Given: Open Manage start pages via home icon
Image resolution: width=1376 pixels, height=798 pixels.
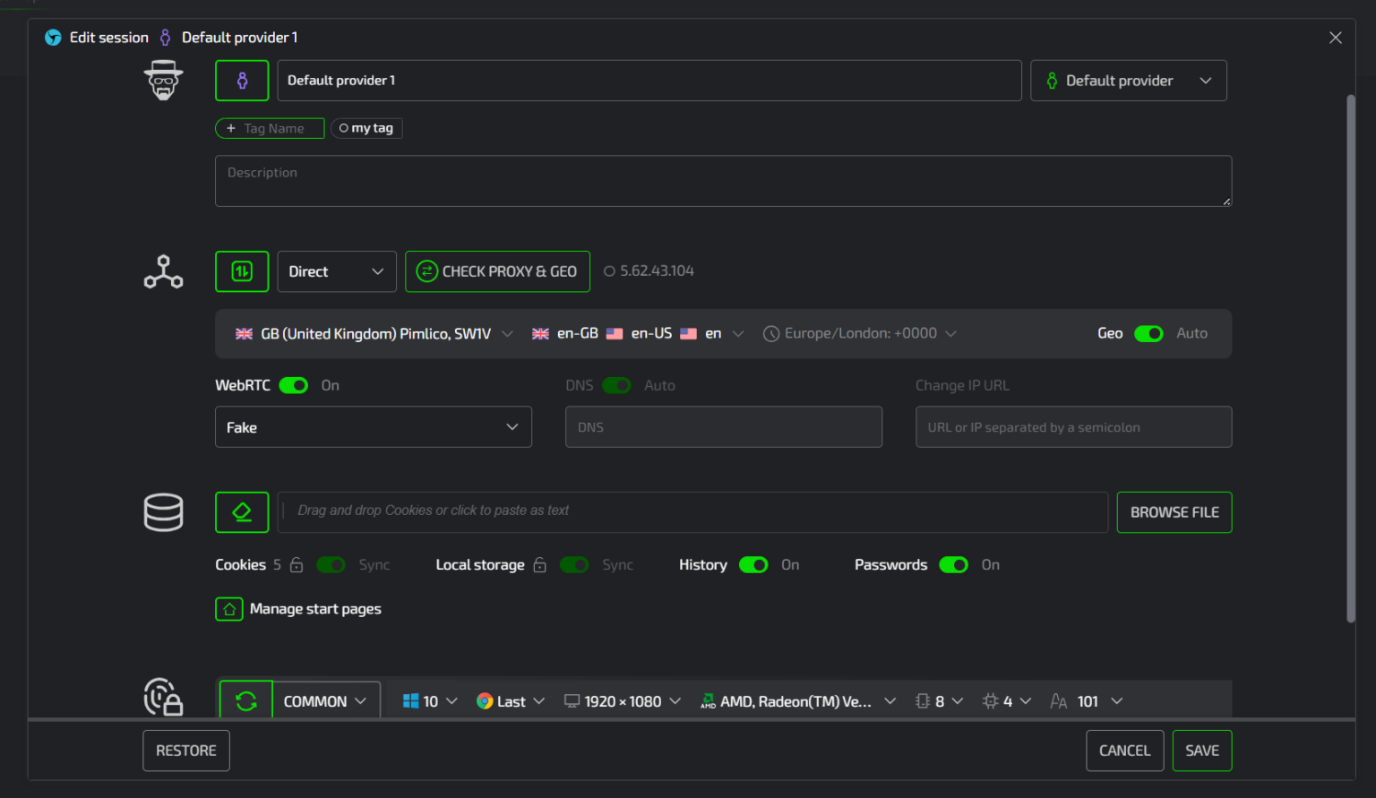Looking at the screenshot, I should coord(229,608).
